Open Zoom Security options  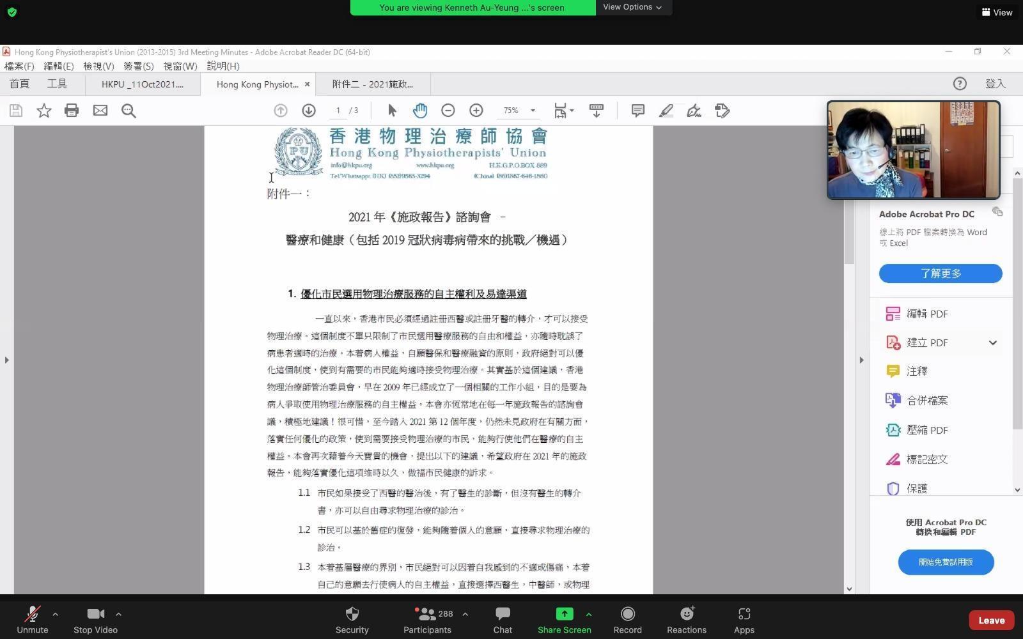[352, 620]
